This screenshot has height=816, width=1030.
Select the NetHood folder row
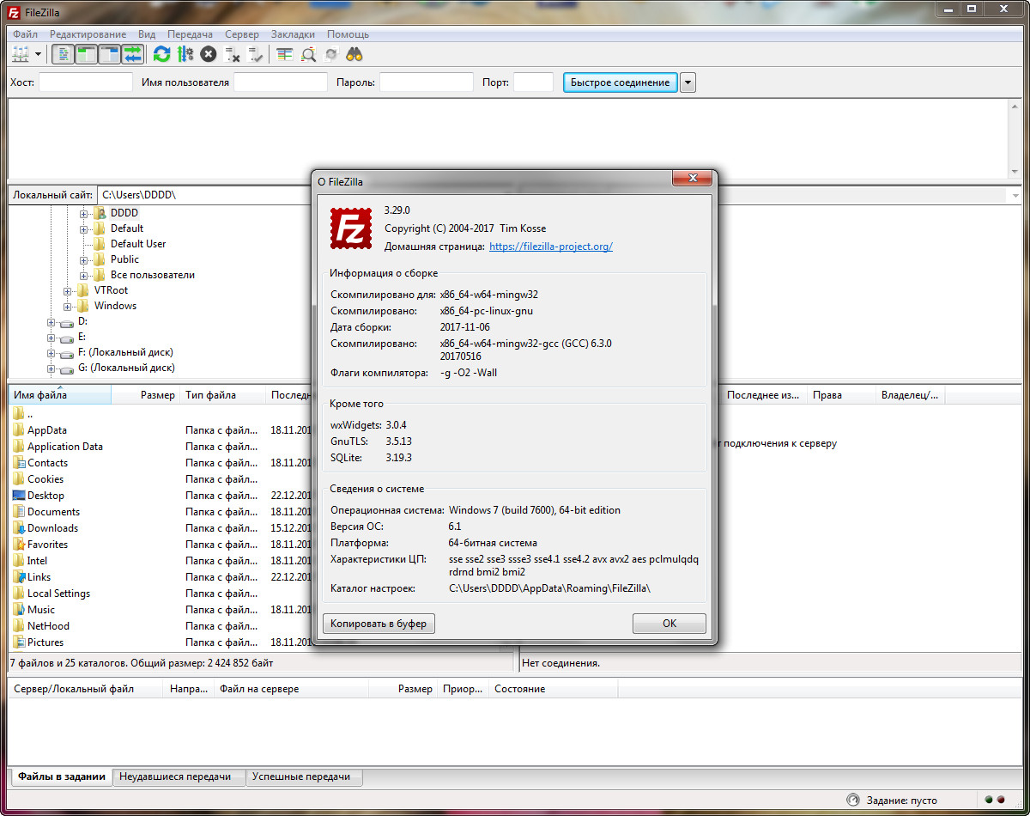(x=159, y=626)
